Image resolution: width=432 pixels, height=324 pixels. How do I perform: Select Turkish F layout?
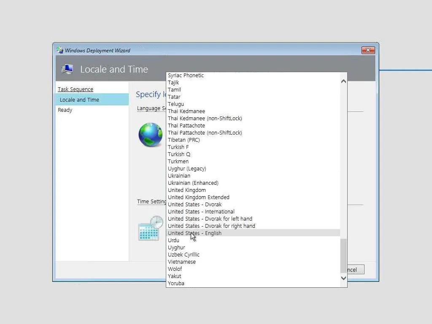(253, 147)
